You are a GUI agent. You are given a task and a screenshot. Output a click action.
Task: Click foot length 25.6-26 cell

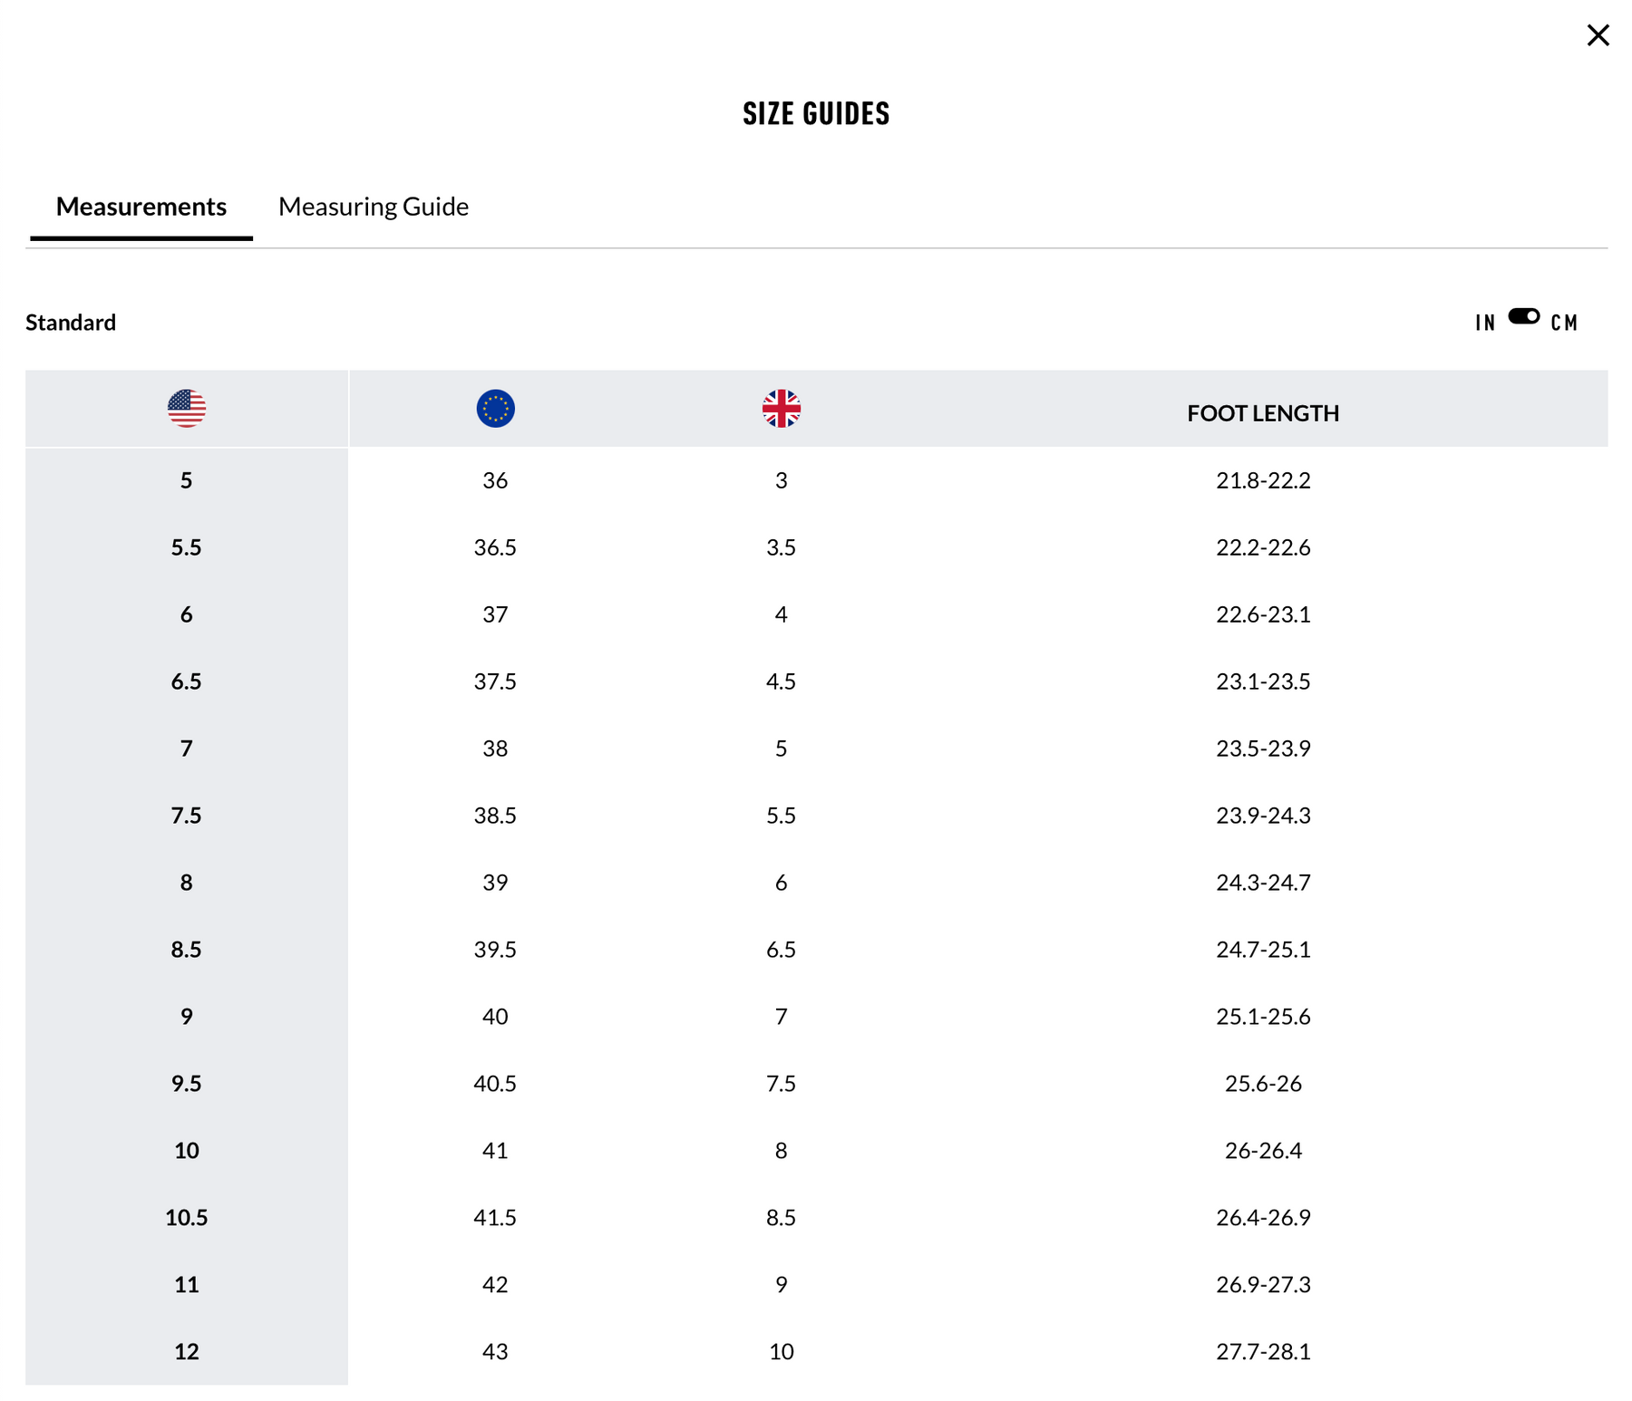point(1262,1083)
